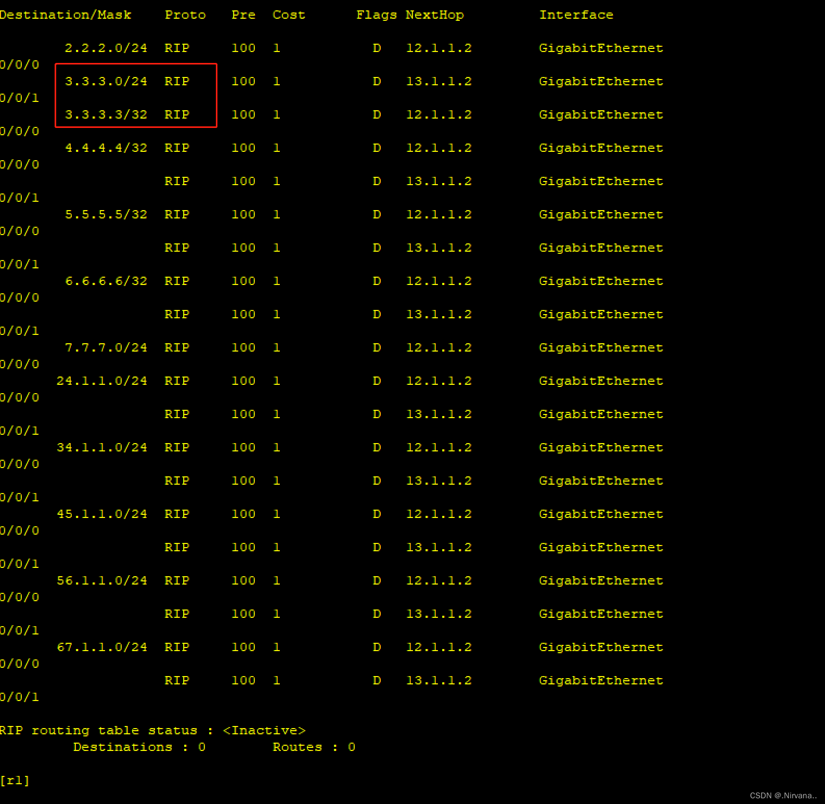Click destination 4.4.4.4/32
The width and height of the screenshot is (825, 804).
tap(106, 148)
